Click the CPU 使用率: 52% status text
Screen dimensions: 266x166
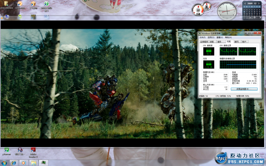coord(223,96)
